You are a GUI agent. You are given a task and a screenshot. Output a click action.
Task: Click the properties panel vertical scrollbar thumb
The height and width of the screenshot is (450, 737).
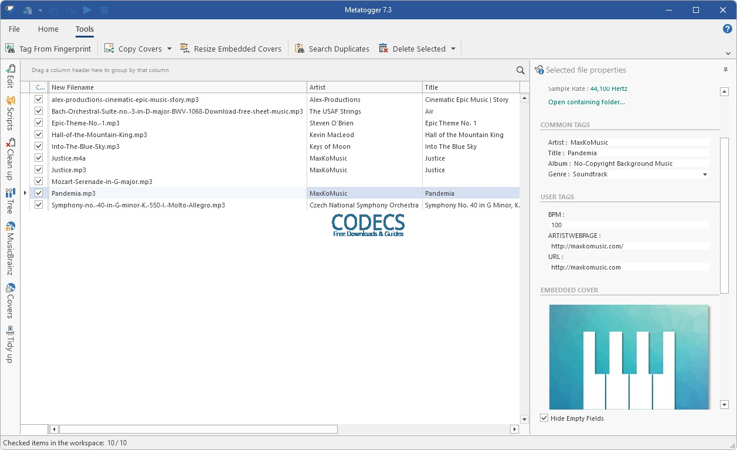click(x=724, y=216)
